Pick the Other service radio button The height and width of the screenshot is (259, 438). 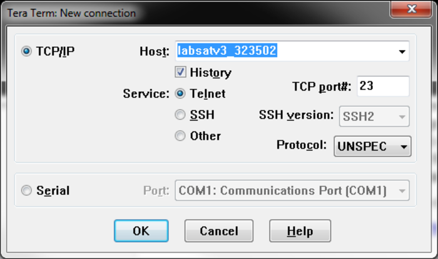pyautogui.click(x=180, y=135)
